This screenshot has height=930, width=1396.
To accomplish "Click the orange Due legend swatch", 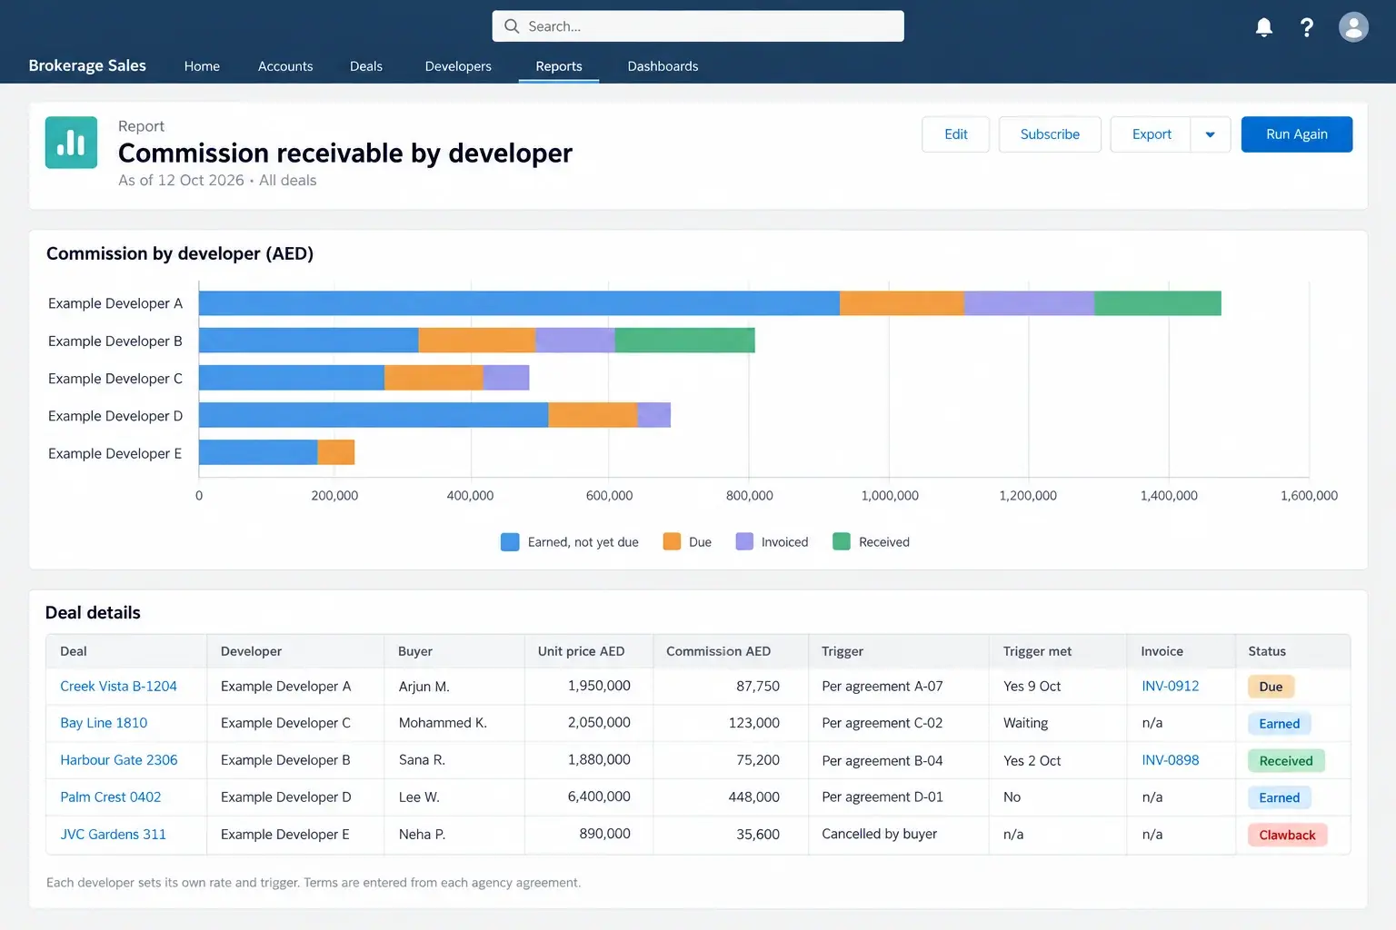I will [672, 542].
